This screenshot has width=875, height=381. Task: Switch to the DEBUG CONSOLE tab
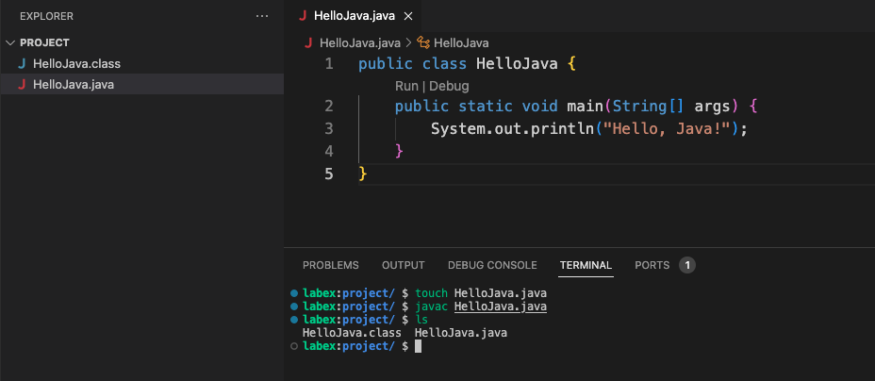click(x=492, y=266)
